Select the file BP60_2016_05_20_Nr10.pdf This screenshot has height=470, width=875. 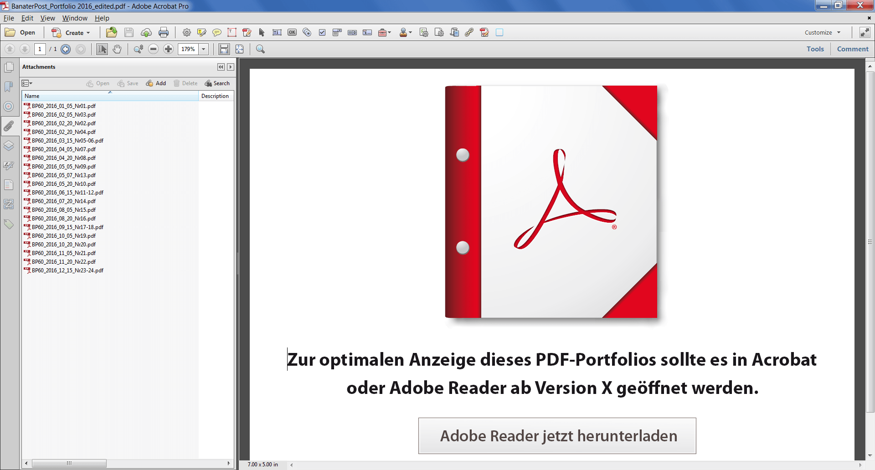click(63, 184)
